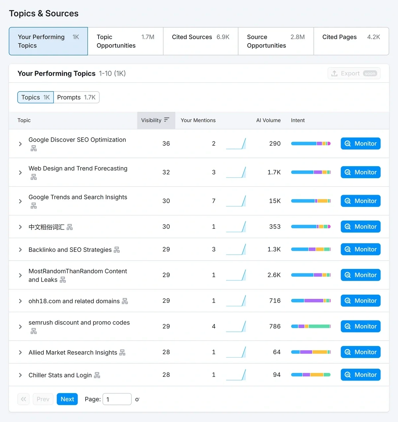Click the Next pagination button
This screenshot has width=398, height=422.
coord(67,399)
